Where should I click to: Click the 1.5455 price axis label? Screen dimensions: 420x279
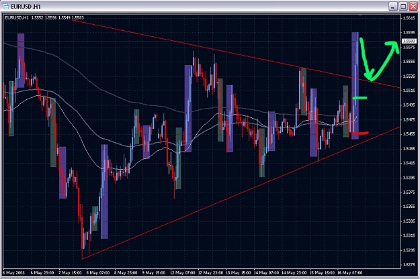[409, 134]
